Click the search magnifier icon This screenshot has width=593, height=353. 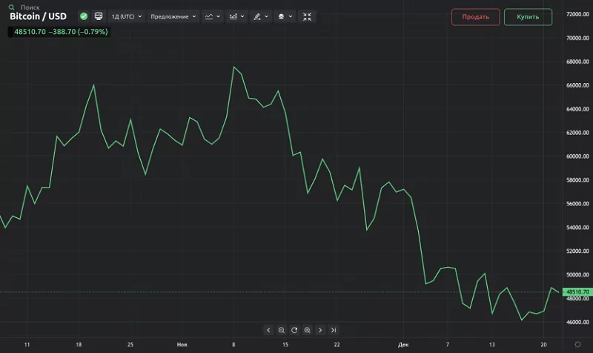pos(11,7)
